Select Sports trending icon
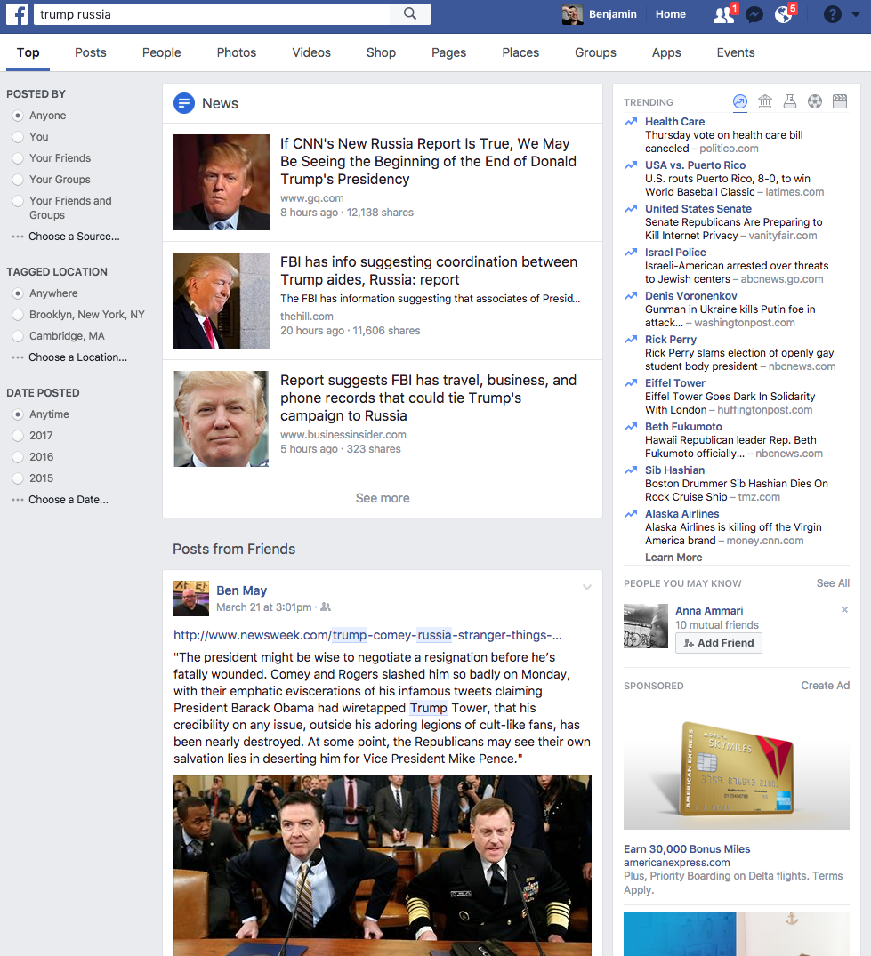The width and height of the screenshot is (871, 956). coord(815,101)
